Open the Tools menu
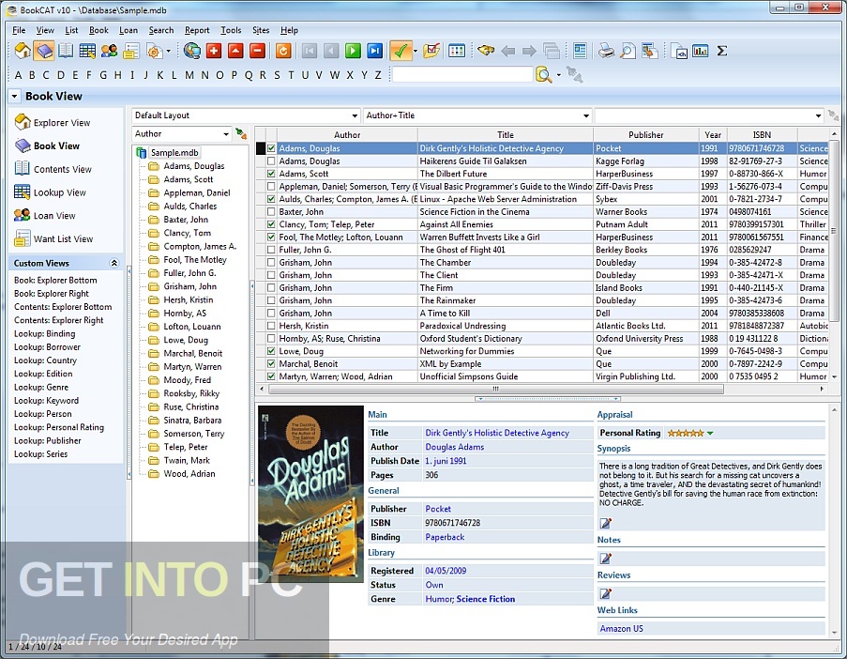Image resolution: width=847 pixels, height=659 pixels. [231, 30]
